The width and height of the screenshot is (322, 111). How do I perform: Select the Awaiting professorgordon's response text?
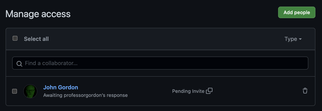tap(86, 95)
